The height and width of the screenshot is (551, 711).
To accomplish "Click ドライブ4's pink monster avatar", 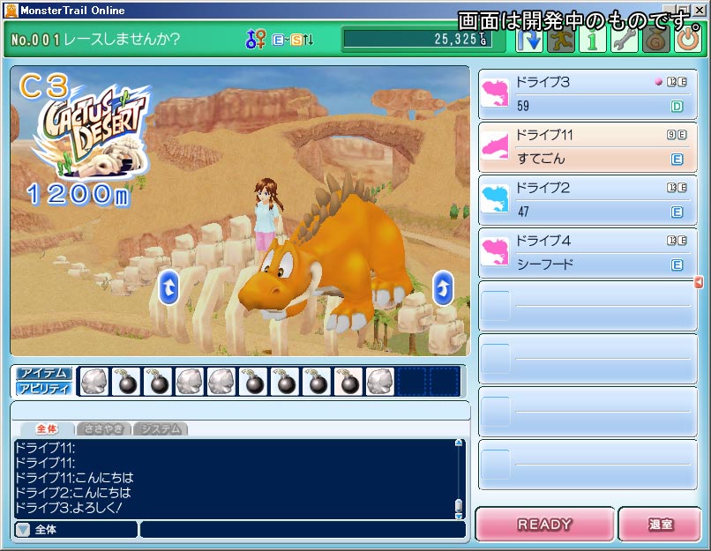I will click(x=495, y=252).
